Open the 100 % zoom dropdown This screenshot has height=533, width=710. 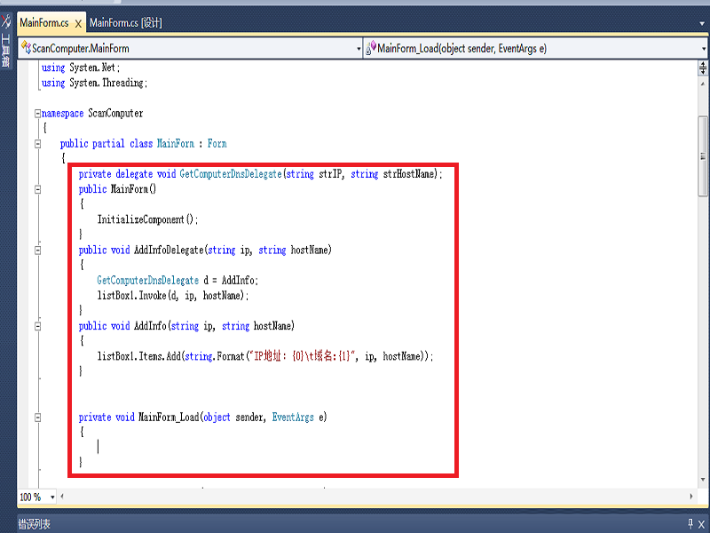coord(52,497)
